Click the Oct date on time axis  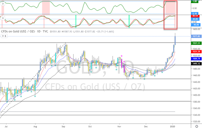tap(90, 127)
